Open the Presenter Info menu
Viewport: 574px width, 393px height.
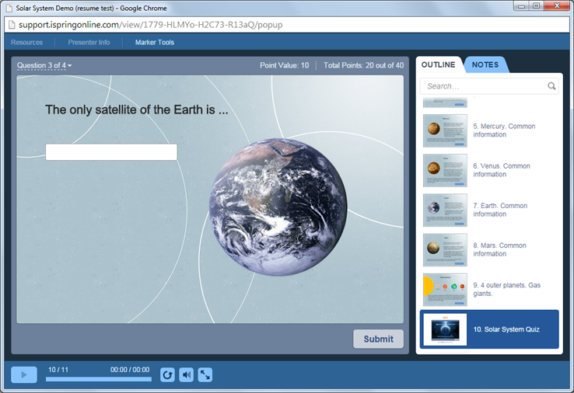pos(89,43)
